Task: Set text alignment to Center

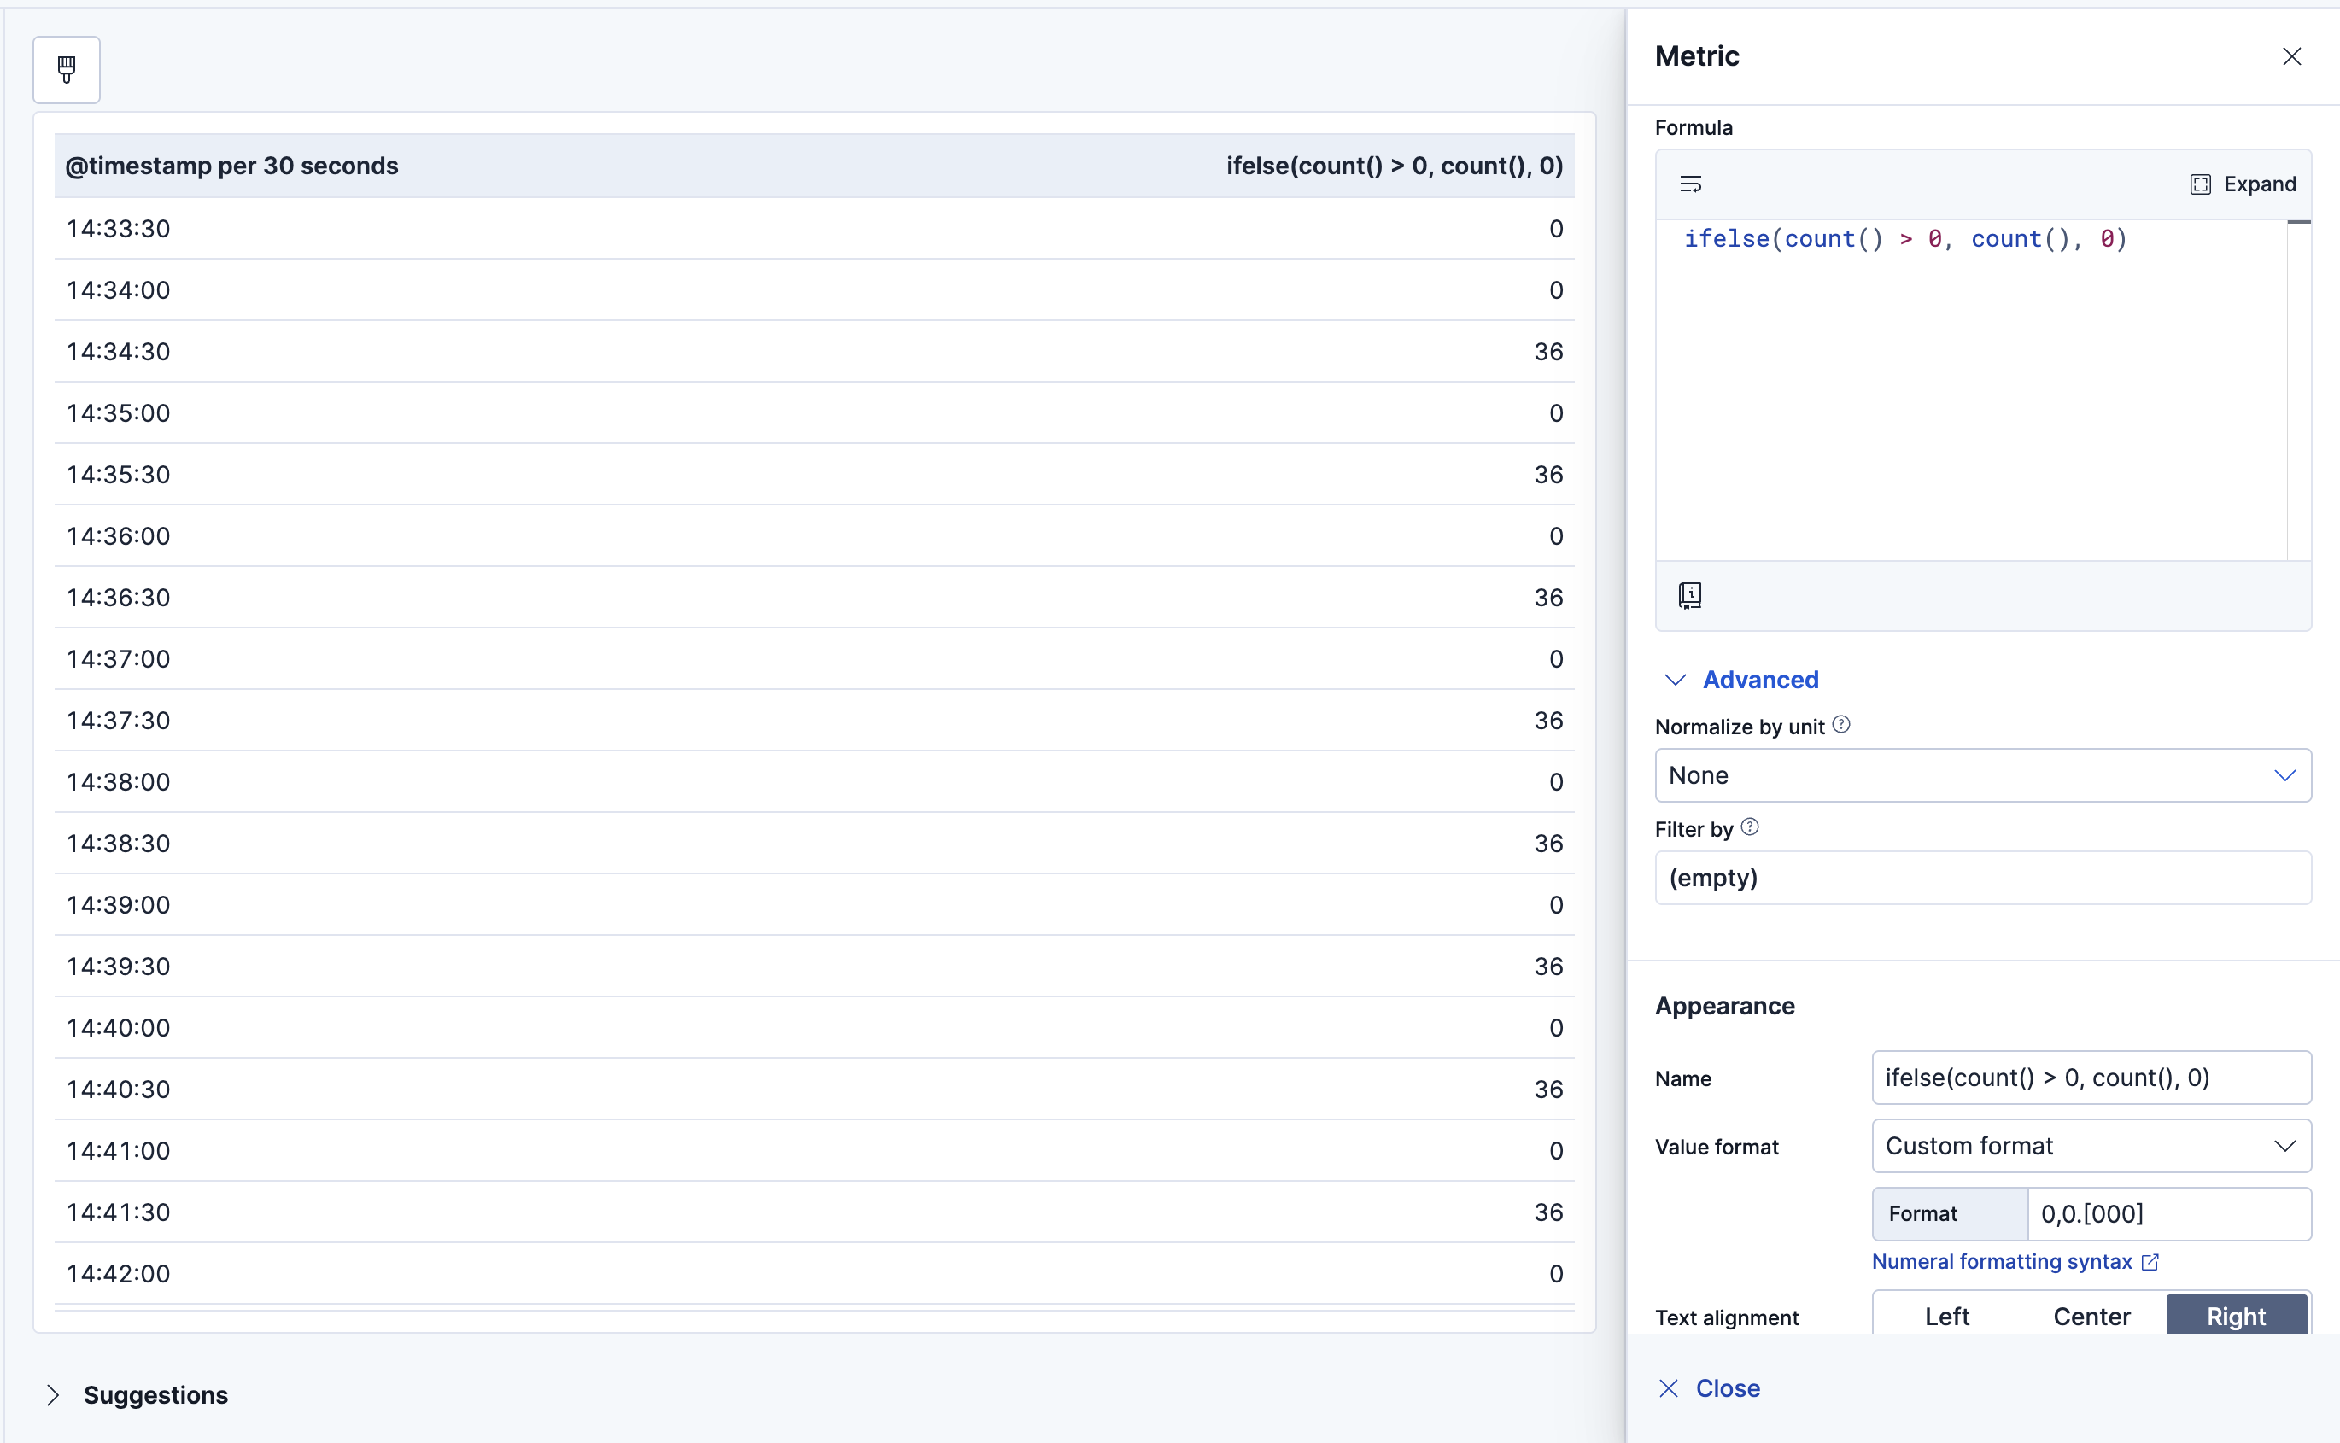Action: [2091, 1316]
